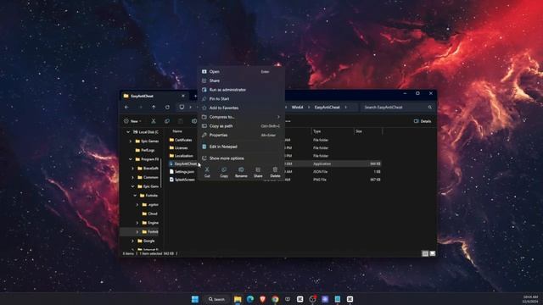
Task: Choose Copy as path
Action: coord(241,126)
